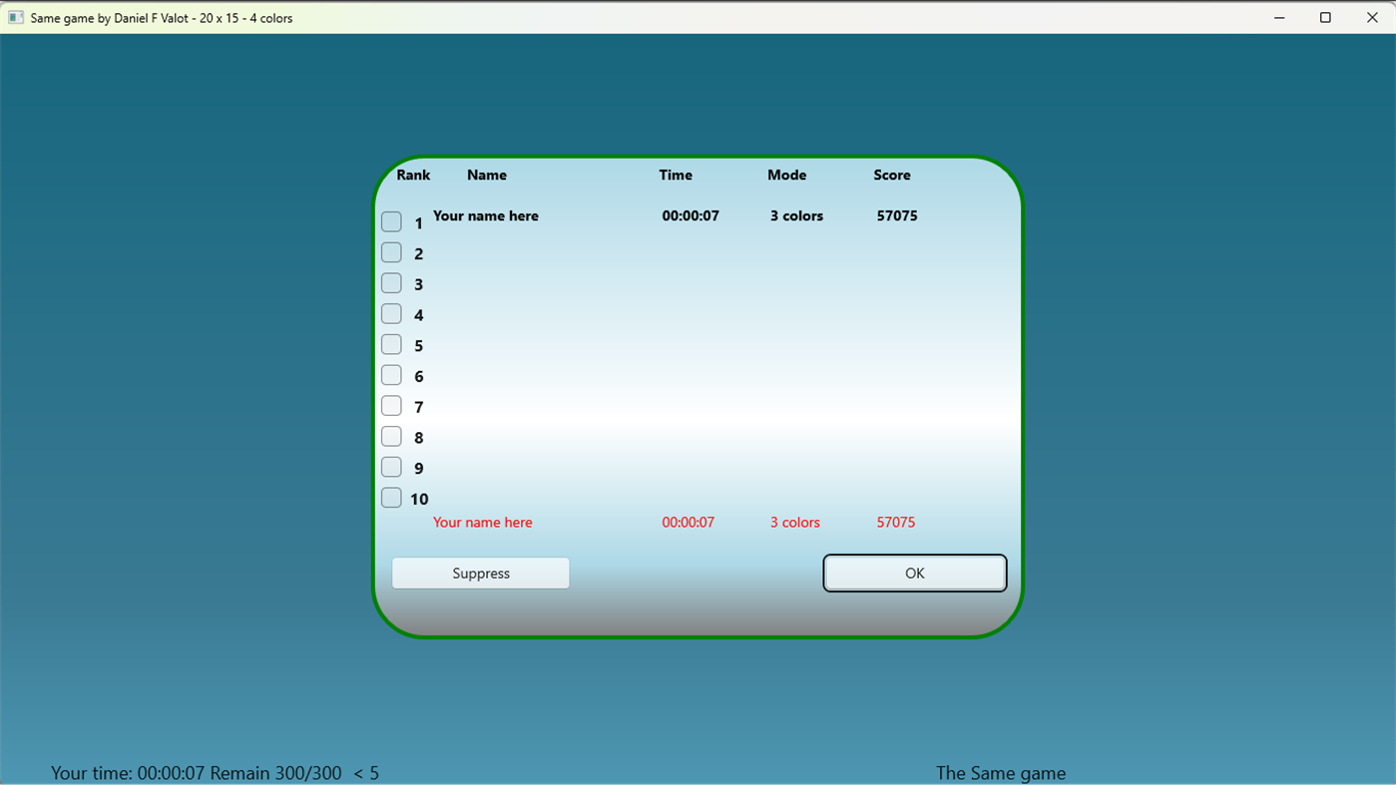This screenshot has height=785, width=1396.
Task: Click the red "Your name here" entry
Action: pyautogui.click(x=482, y=522)
